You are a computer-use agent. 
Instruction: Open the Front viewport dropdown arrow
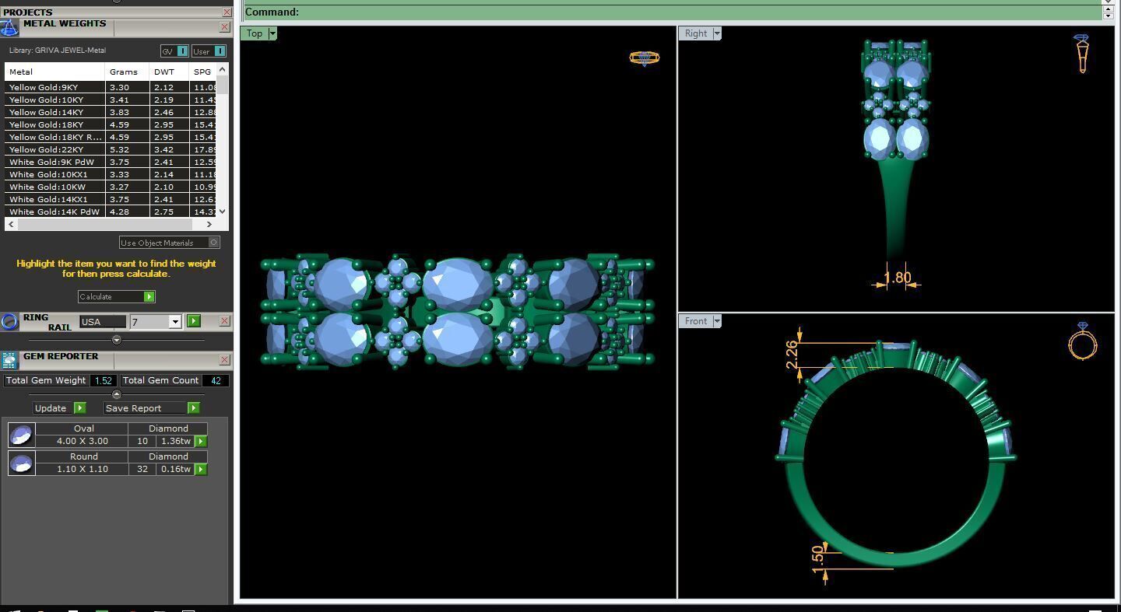tap(717, 321)
